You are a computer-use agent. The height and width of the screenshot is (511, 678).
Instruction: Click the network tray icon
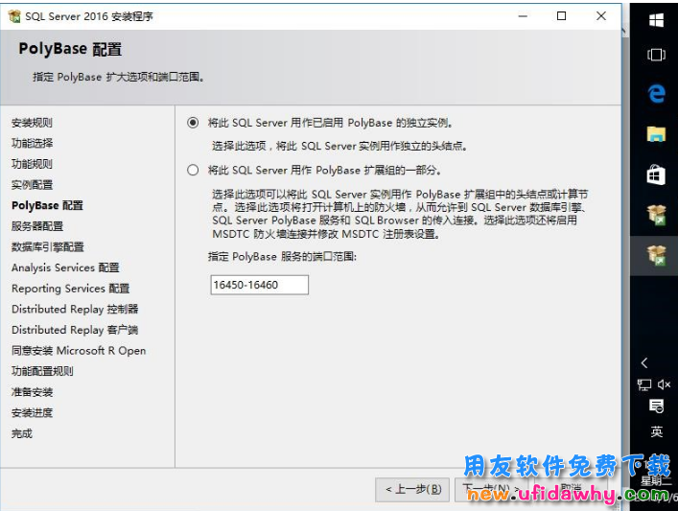(644, 383)
